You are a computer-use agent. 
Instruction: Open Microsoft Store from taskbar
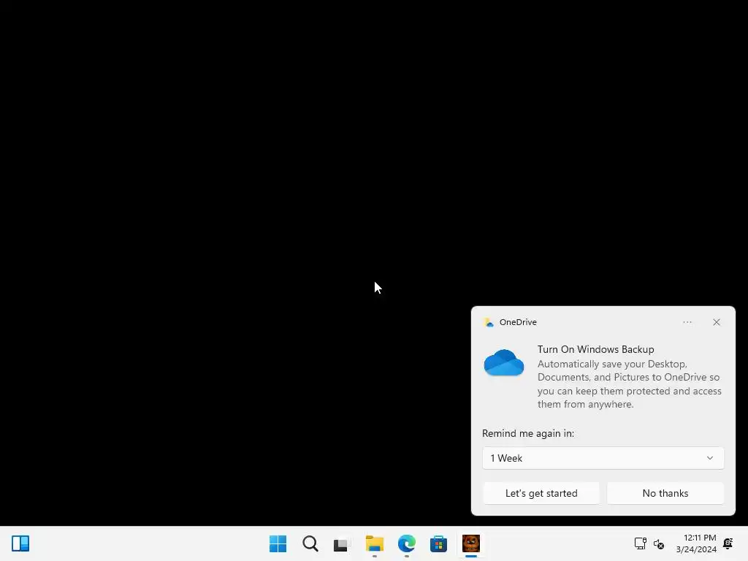[438, 543]
